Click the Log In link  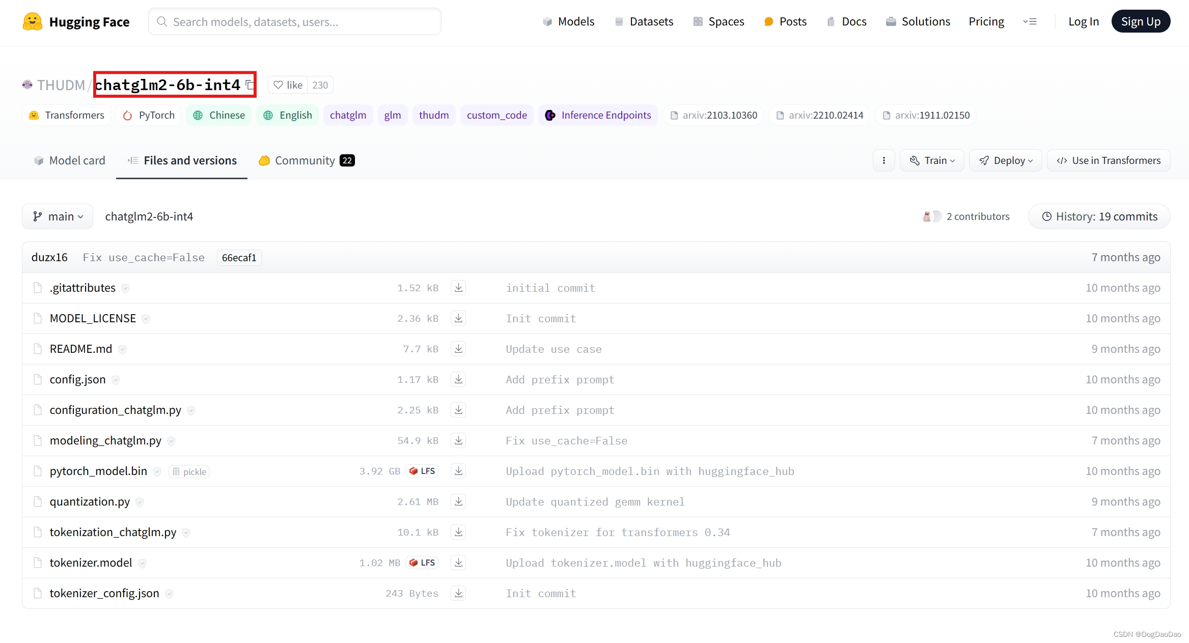click(x=1084, y=21)
